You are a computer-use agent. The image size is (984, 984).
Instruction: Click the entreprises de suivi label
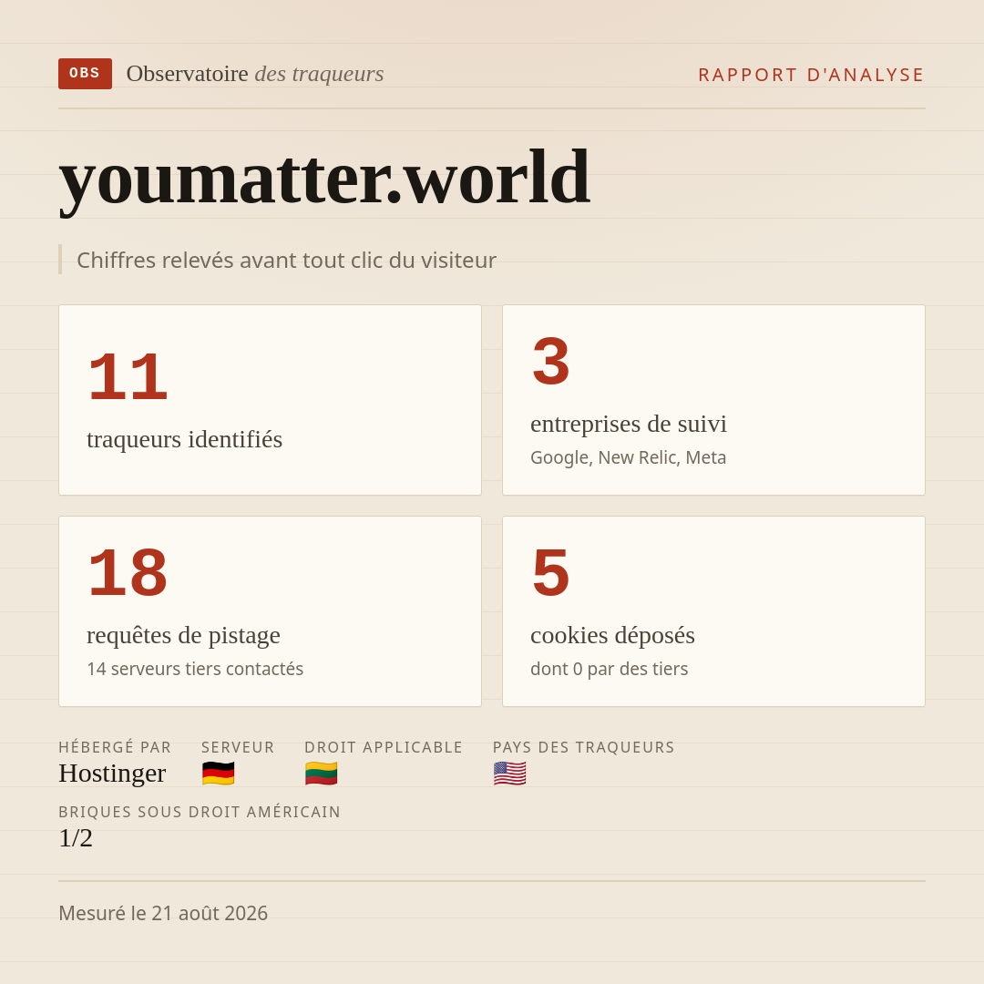[628, 424]
